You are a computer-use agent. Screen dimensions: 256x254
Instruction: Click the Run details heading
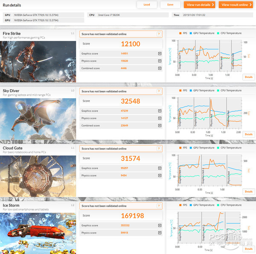[12, 5]
